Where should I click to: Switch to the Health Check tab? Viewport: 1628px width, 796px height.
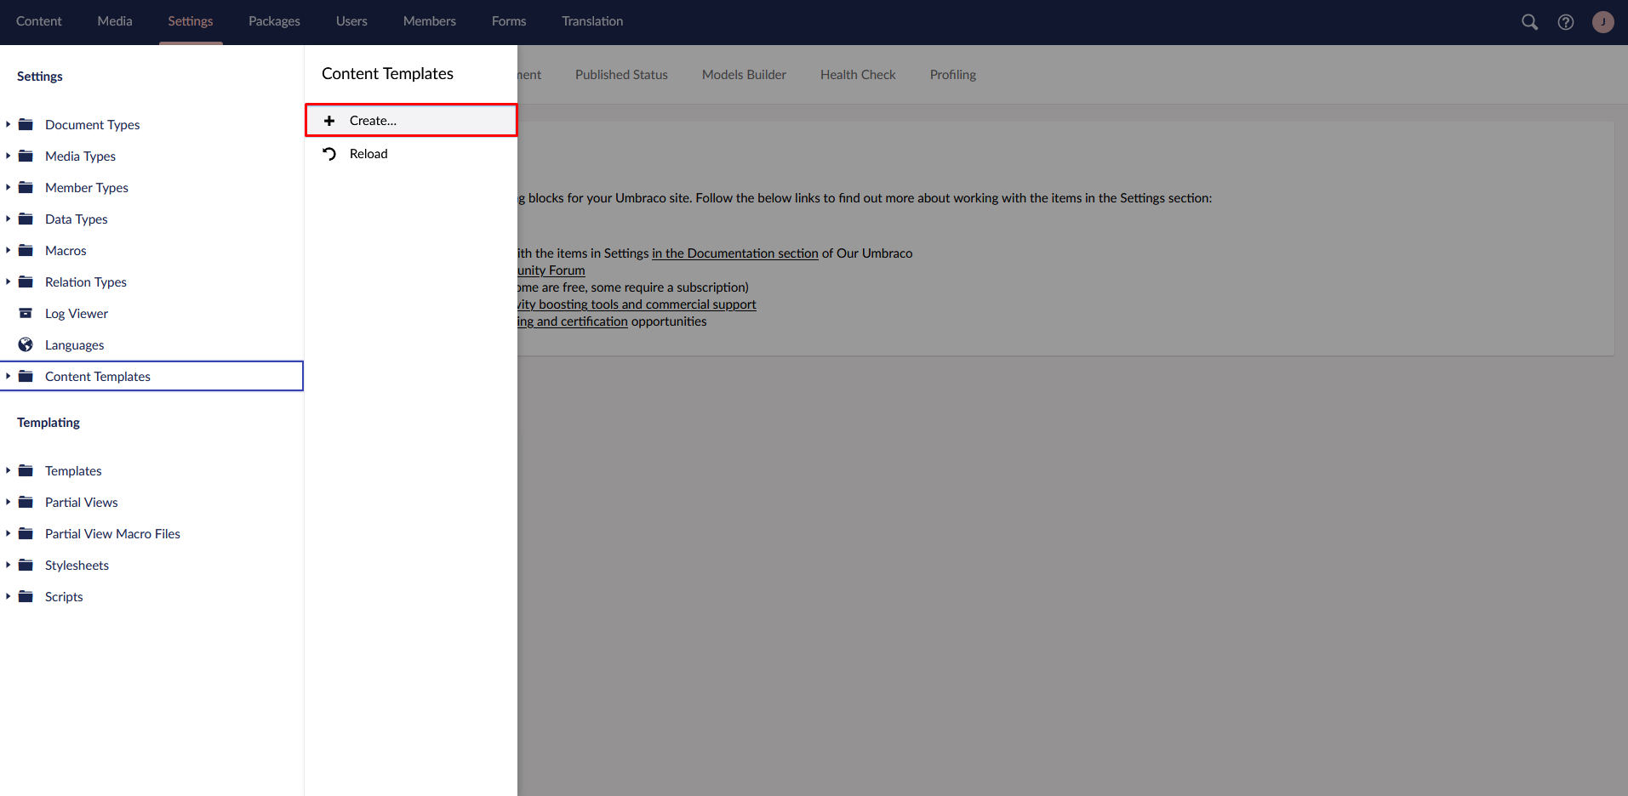(858, 75)
